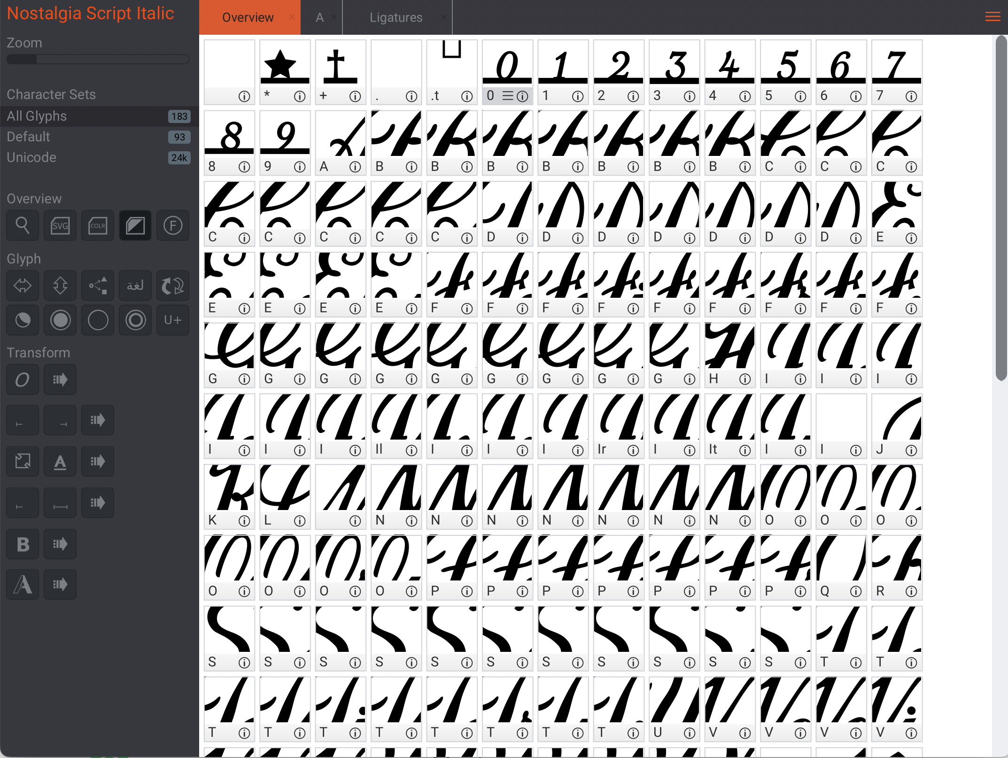Apply transform arrow beside Bold B
The image size is (1008, 758).
point(60,544)
